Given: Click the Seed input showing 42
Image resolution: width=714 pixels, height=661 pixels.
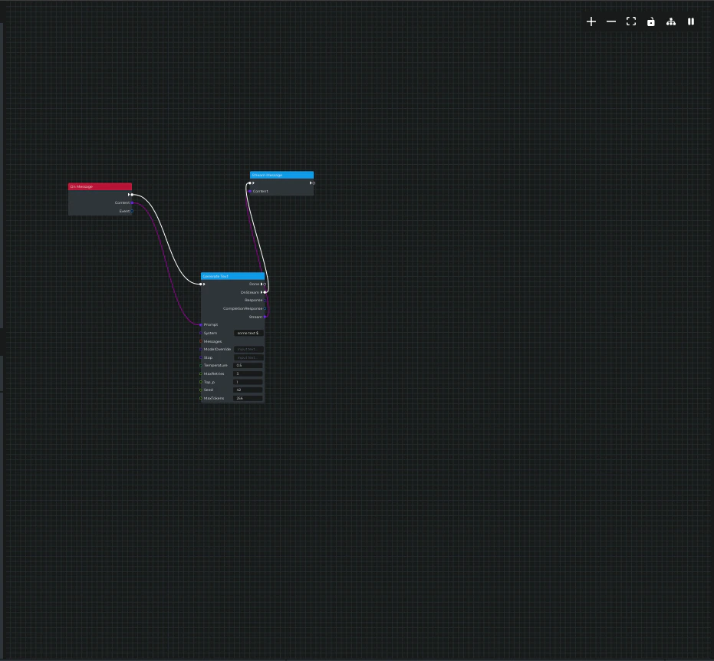Looking at the screenshot, I should pyautogui.click(x=247, y=390).
